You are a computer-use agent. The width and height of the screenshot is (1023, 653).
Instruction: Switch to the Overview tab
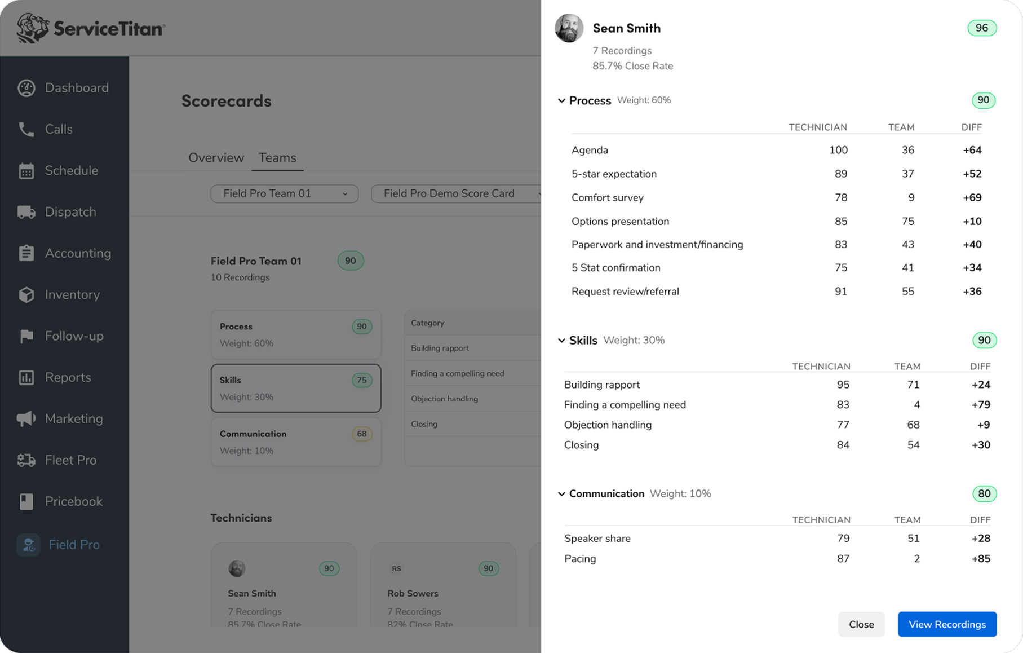point(216,157)
